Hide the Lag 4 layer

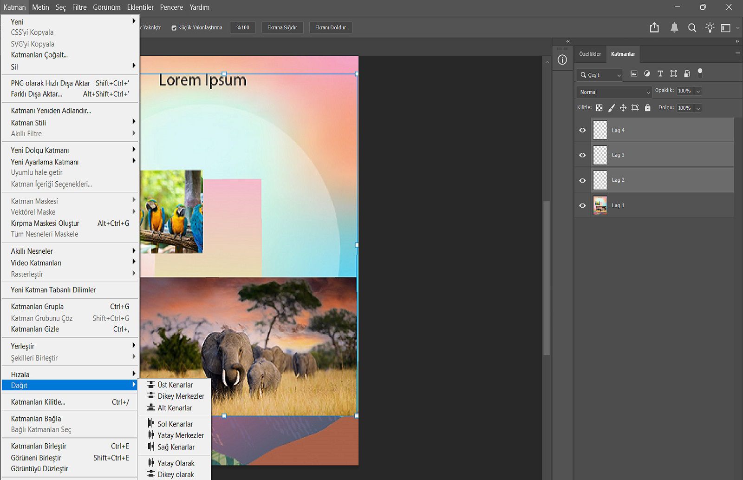582,131
